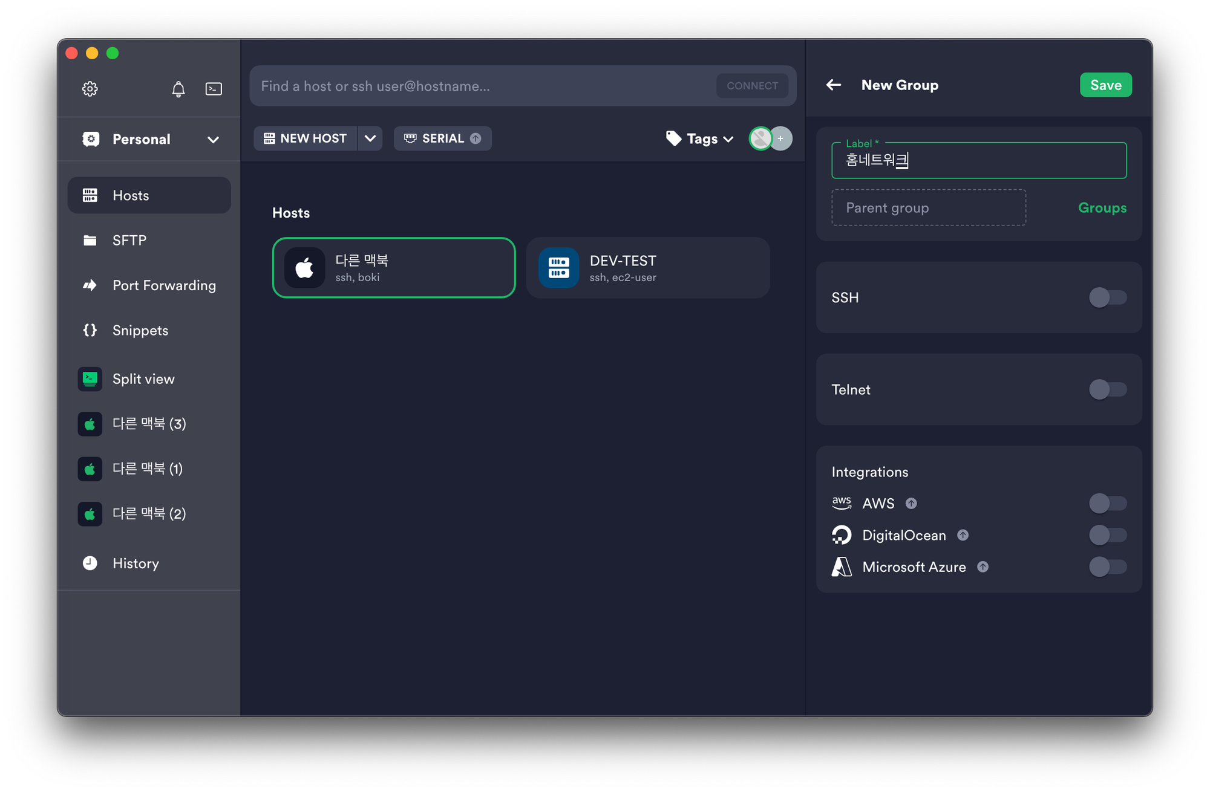The height and width of the screenshot is (792, 1210).
Task: Open local terminal icon in sidebar header
Action: point(214,89)
